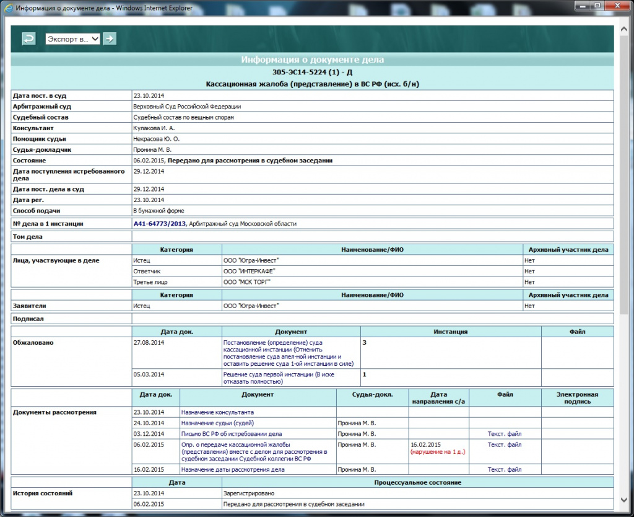Click the 'Зарегистрировано' state history entry
The height and width of the screenshot is (517, 634).
point(249,493)
